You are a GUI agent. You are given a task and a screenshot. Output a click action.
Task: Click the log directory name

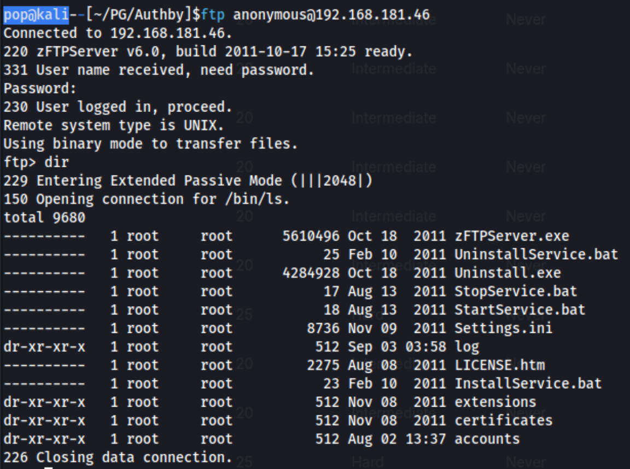pos(467,347)
